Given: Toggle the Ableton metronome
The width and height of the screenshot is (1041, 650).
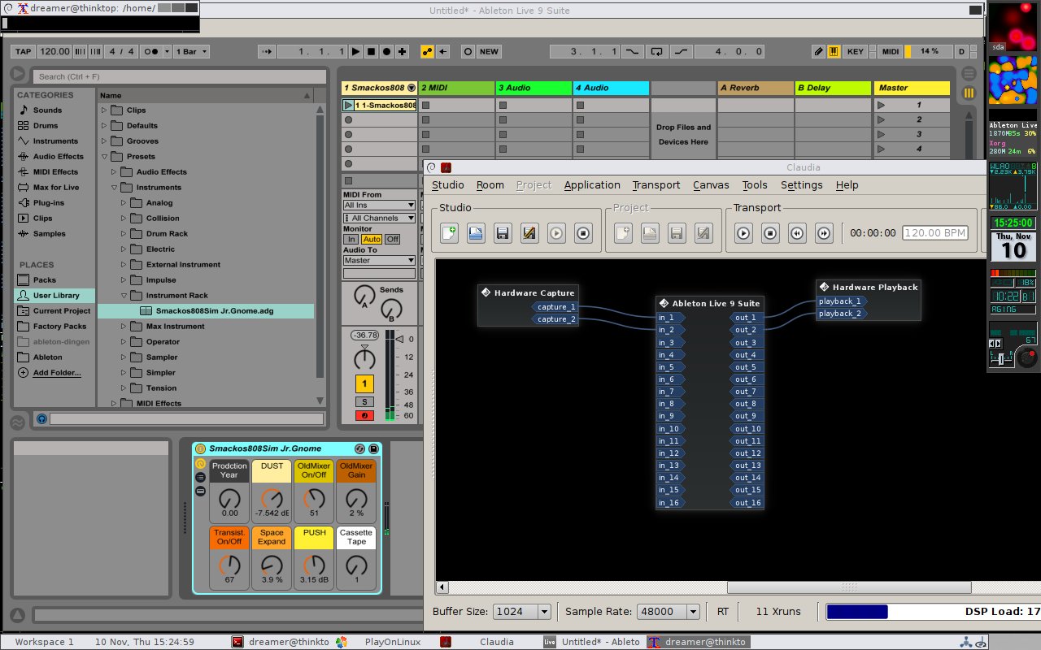Looking at the screenshot, I should coord(151,51).
